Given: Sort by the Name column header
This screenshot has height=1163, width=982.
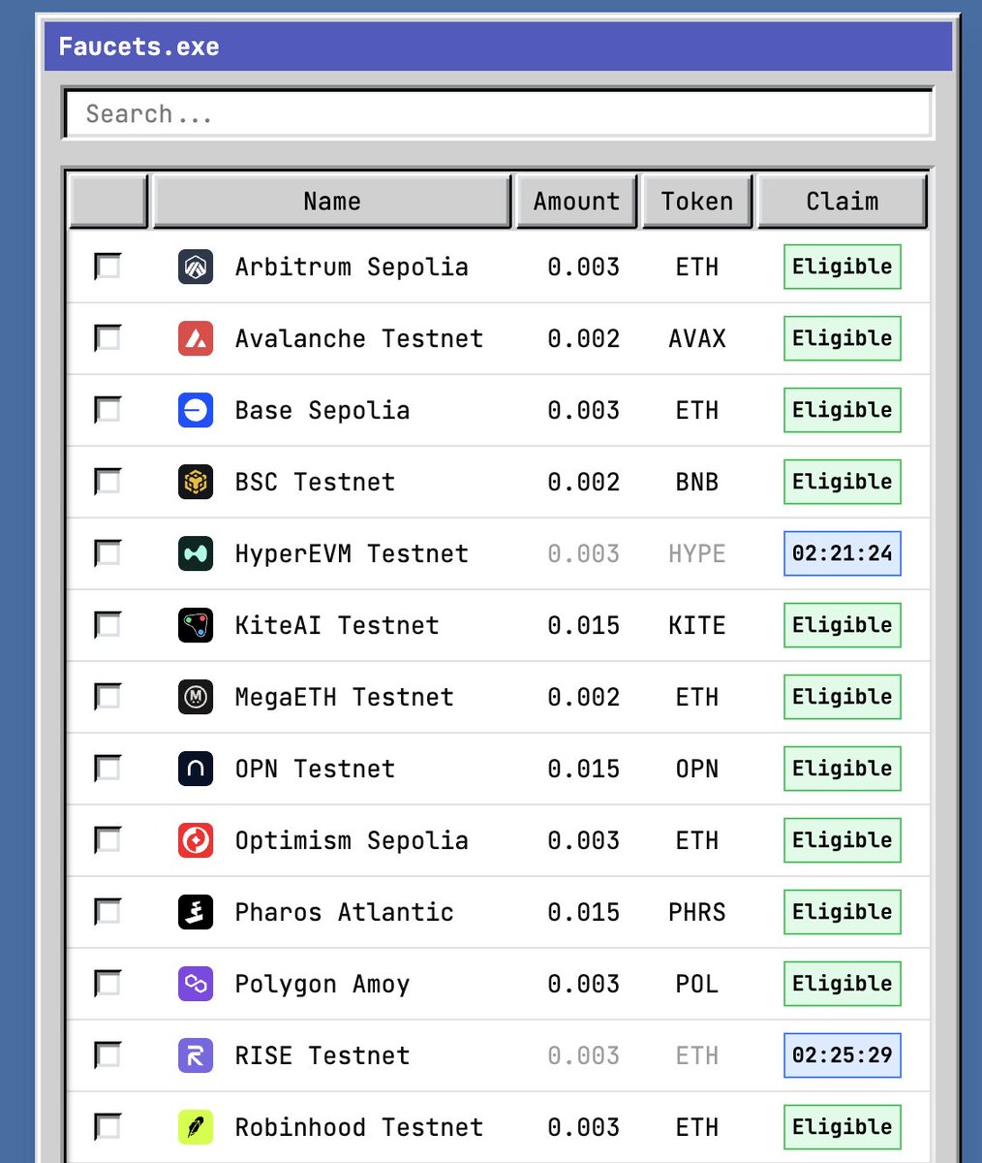Looking at the screenshot, I should (x=332, y=202).
